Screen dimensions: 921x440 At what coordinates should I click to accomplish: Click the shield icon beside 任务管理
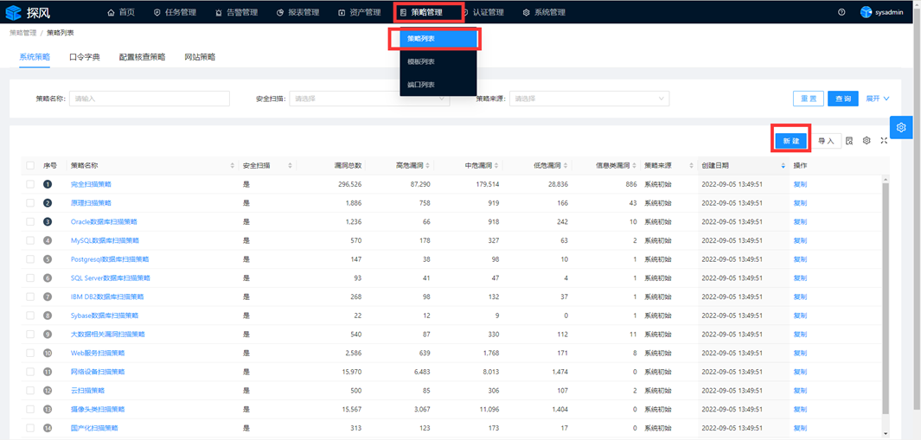pyautogui.click(x=157, y=12)
